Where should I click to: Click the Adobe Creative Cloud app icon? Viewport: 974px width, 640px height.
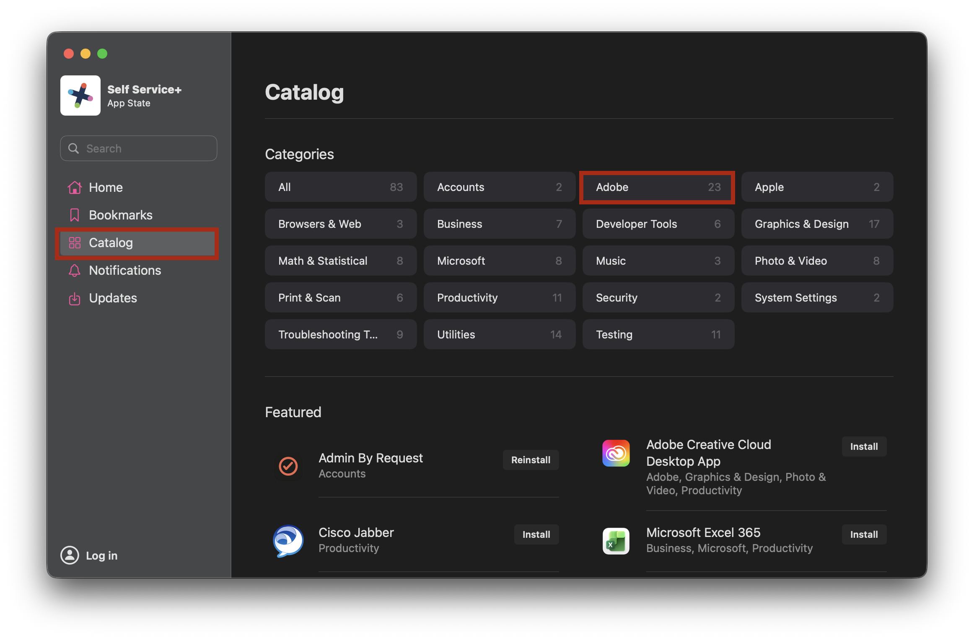tap(616, 453)
